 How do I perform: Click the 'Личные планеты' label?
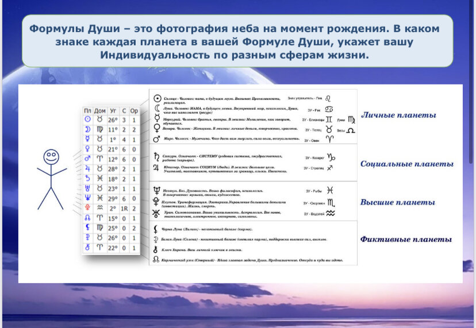398,115
